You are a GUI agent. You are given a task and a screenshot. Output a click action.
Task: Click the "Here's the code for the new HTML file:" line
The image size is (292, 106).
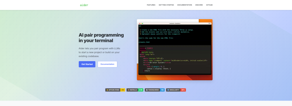coord(156,38)
